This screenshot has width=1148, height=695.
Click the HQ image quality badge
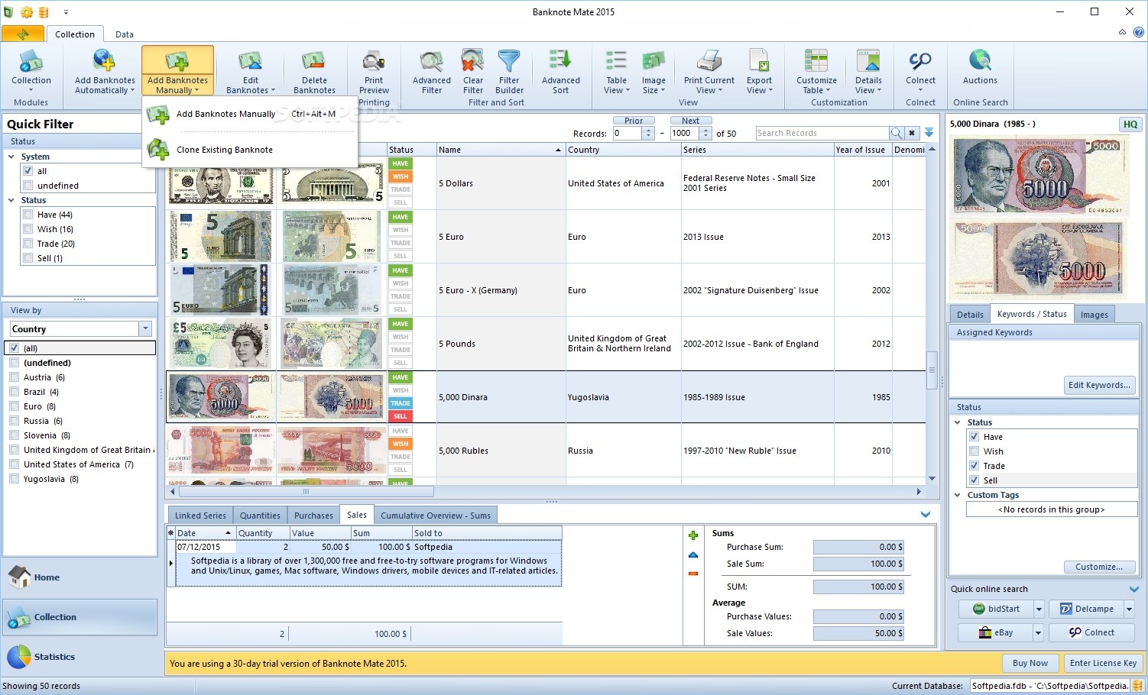1130,124
